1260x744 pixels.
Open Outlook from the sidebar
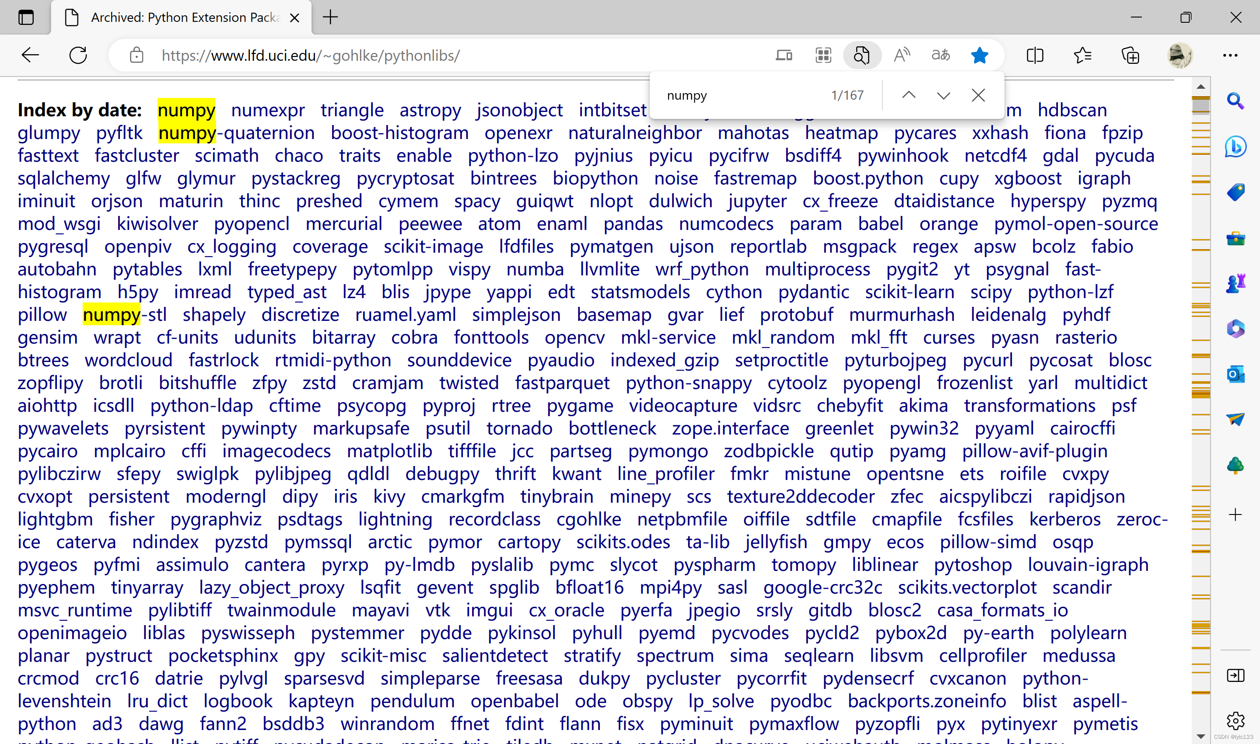click(x=1235, y=374)
